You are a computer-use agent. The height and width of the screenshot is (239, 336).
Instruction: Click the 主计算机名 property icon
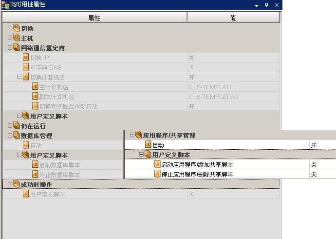coord(35,86)
